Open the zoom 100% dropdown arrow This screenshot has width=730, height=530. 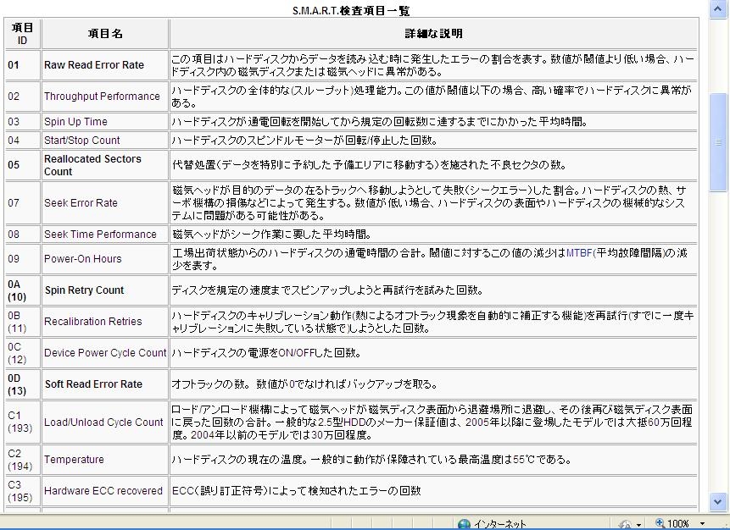click(x=703, y=524)
